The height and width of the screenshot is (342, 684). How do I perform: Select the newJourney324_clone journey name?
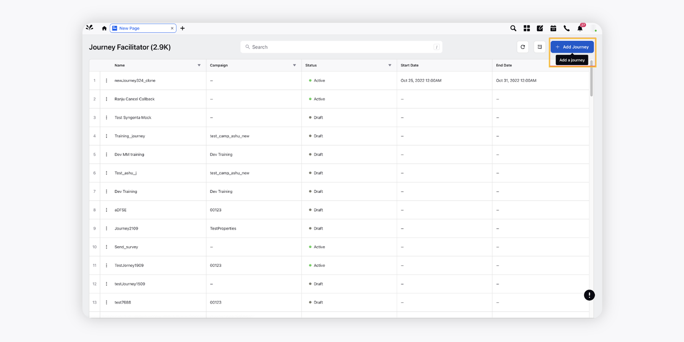pos(135,80)
